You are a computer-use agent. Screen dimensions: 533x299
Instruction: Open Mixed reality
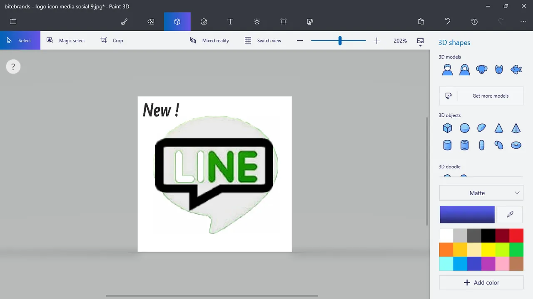[209, 40]
